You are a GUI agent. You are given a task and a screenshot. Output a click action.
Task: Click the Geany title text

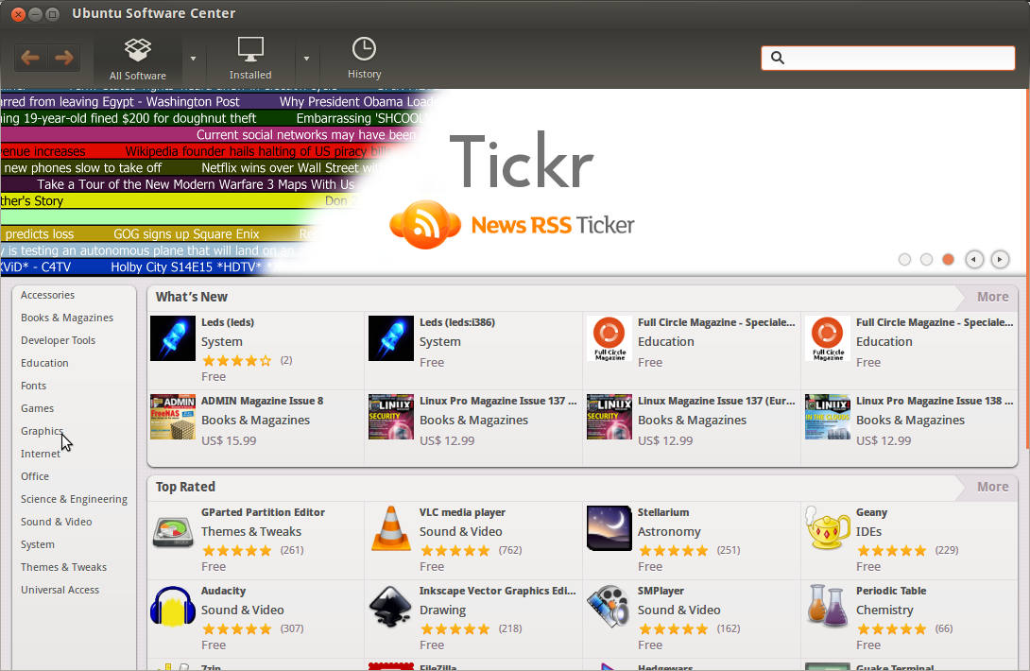pyautogui.click(x=871, y=512)
